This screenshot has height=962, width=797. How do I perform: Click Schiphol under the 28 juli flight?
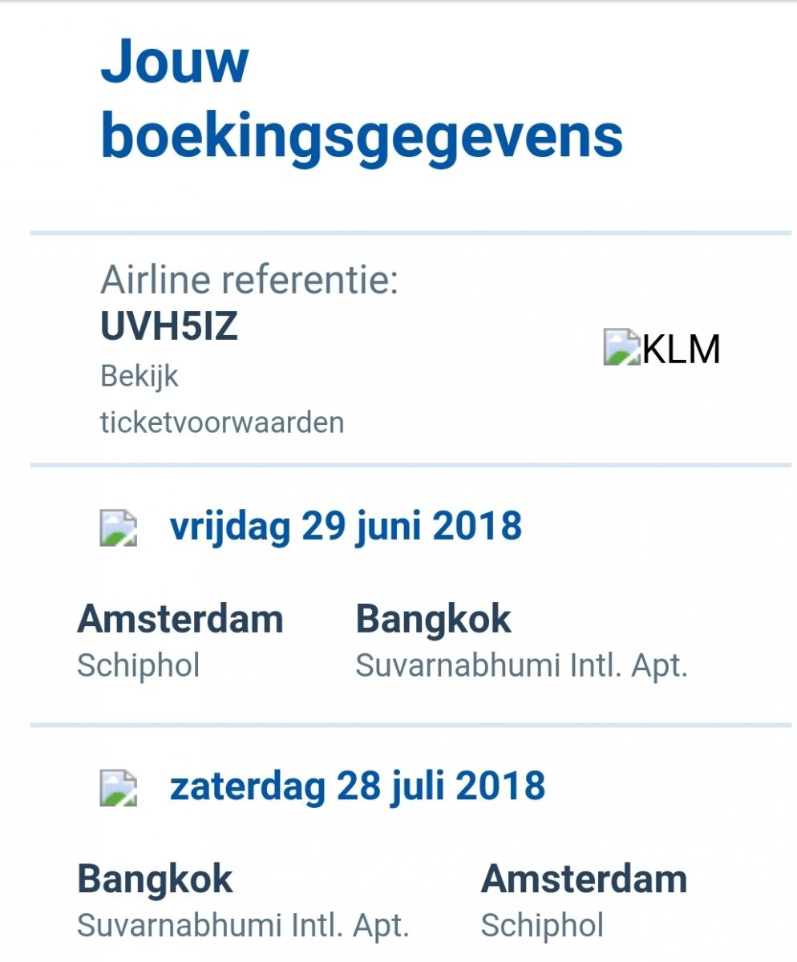(542, 925)
